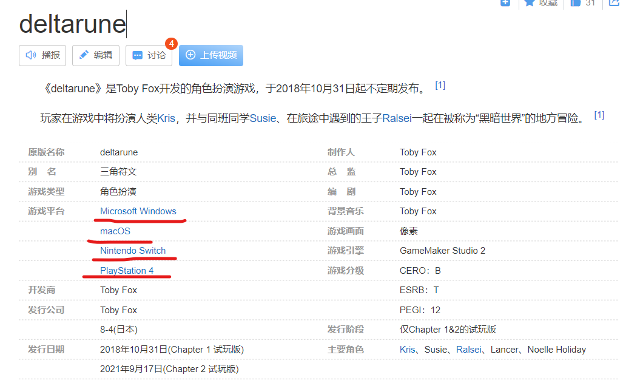Open the Kris link in the intro paragraph
This screenshot has height=383, width=623.
(x=166, y=118)
